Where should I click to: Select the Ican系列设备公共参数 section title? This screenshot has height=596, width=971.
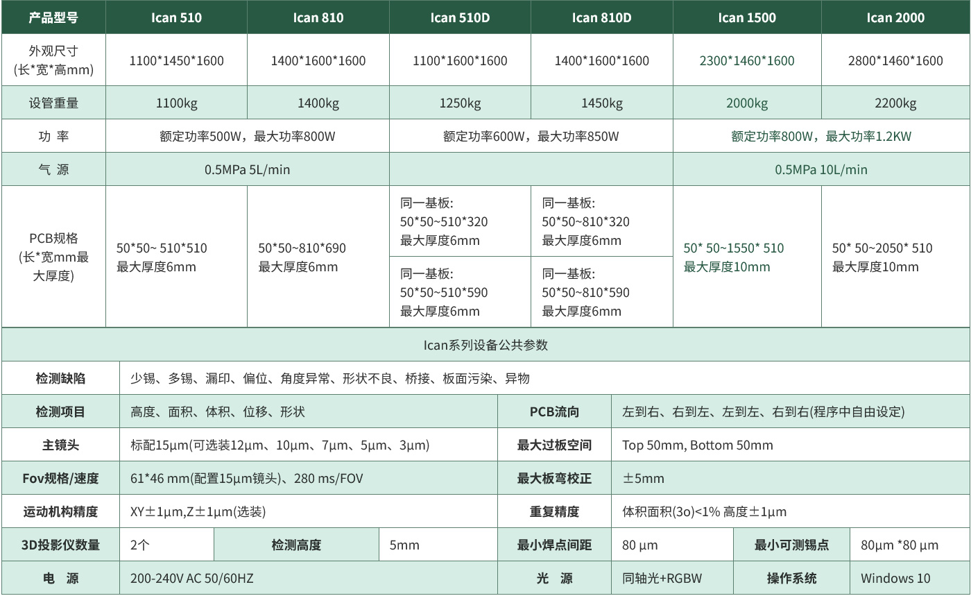click(486, 345)
